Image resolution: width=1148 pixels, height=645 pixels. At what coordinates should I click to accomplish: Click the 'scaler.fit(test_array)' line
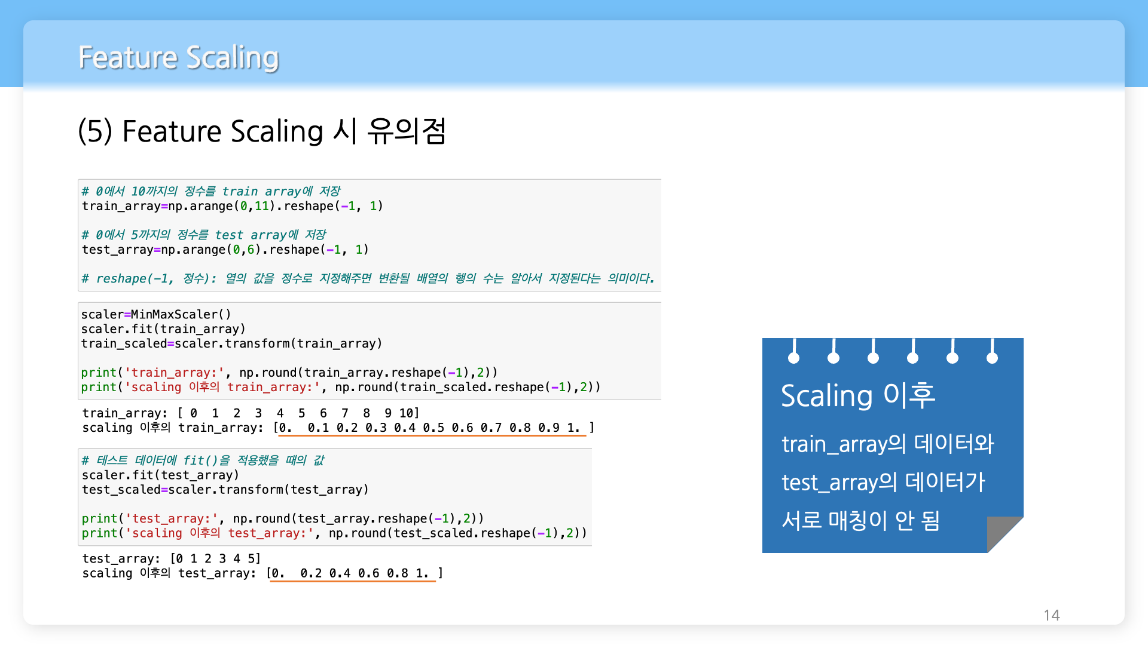[x=160, y=475]
